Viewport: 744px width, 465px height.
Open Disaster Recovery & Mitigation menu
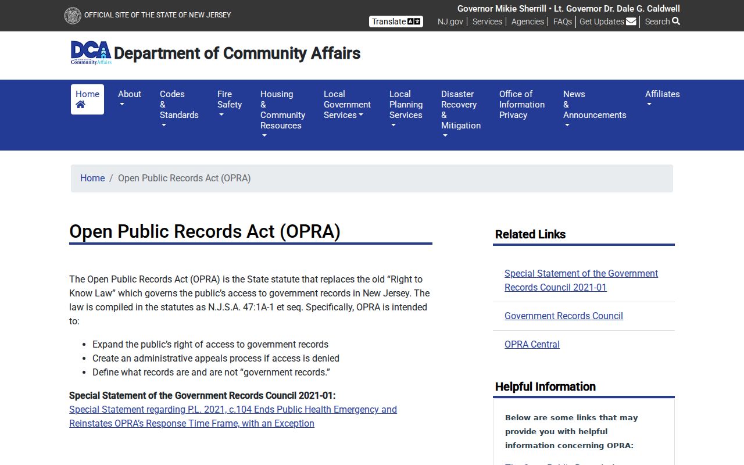[461, 115]
